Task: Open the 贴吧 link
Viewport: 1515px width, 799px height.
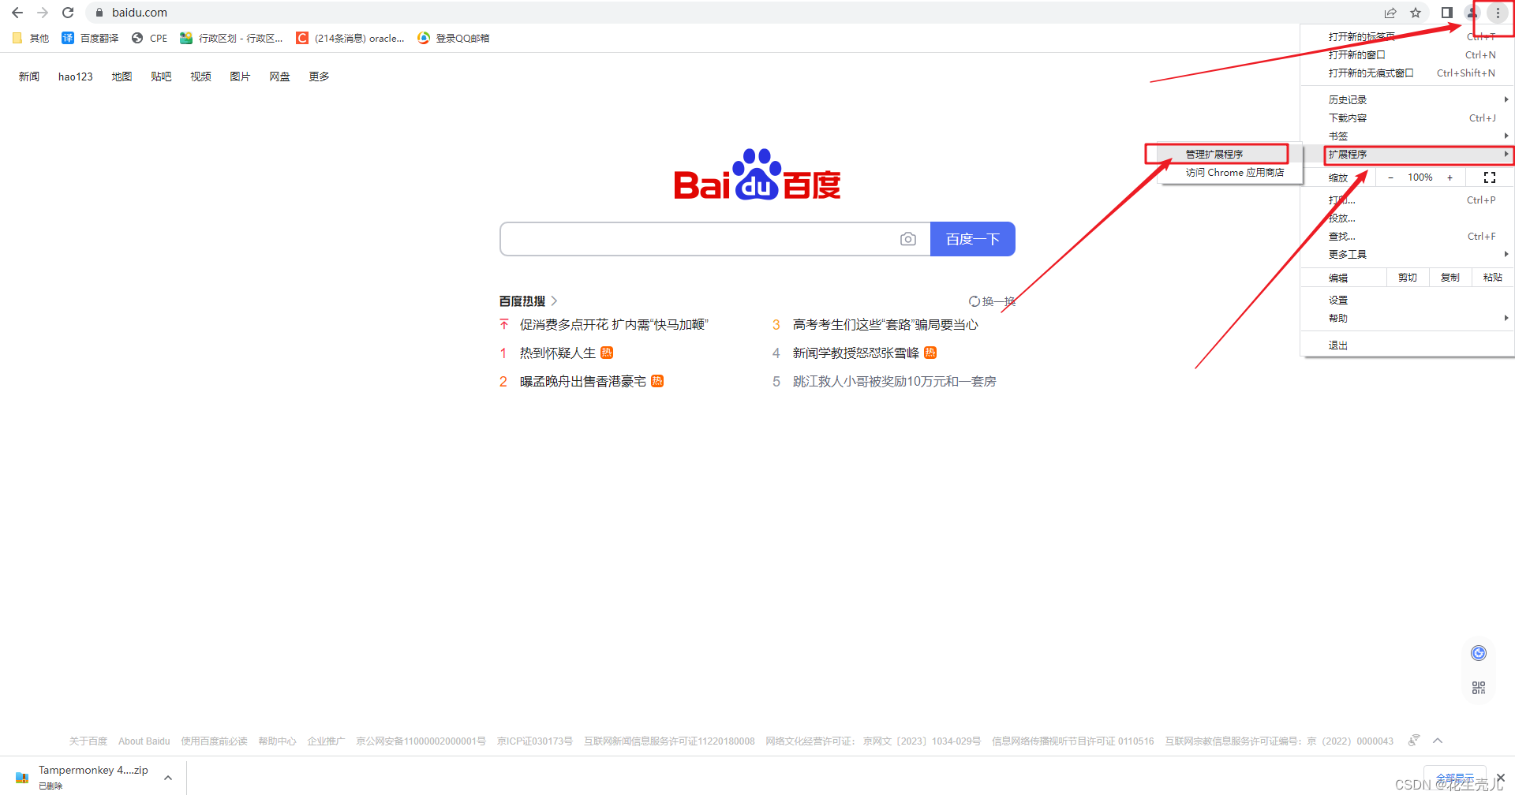Action: pyautogui.click(x=161, y=77)
